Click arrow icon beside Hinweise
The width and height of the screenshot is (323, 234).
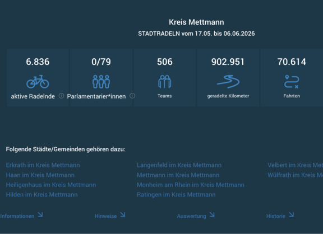[123, 214]
